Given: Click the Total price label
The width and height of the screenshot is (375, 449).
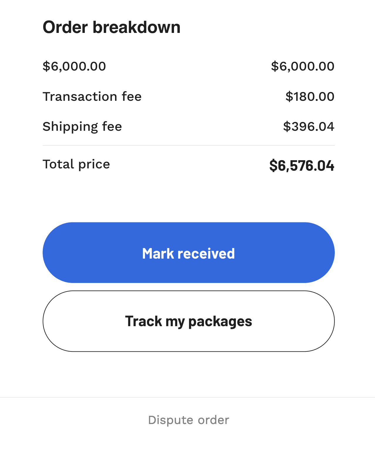Looking at the screenshot, I should click(x=76, y=164).
